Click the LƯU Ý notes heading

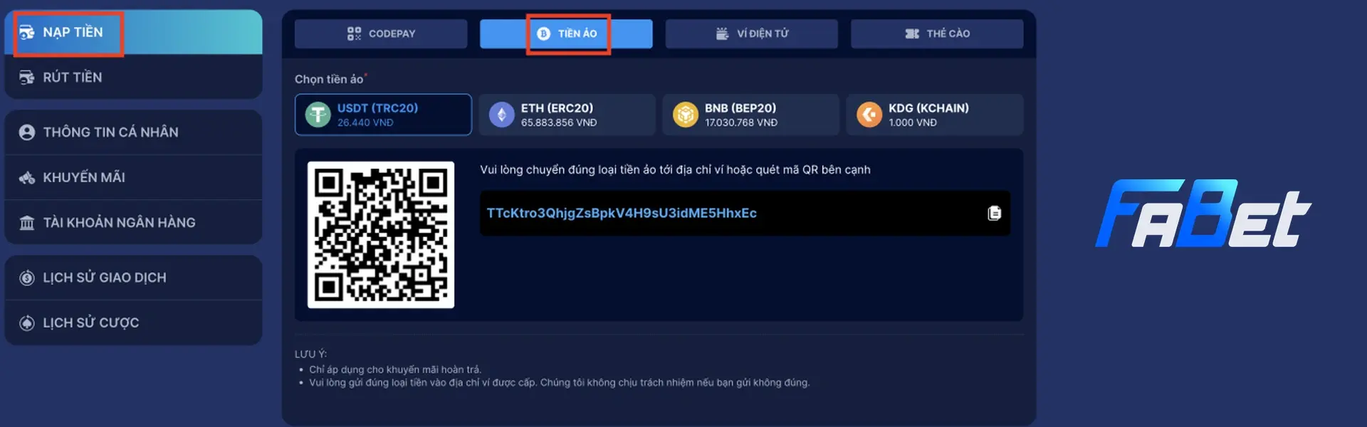point(310,354)
